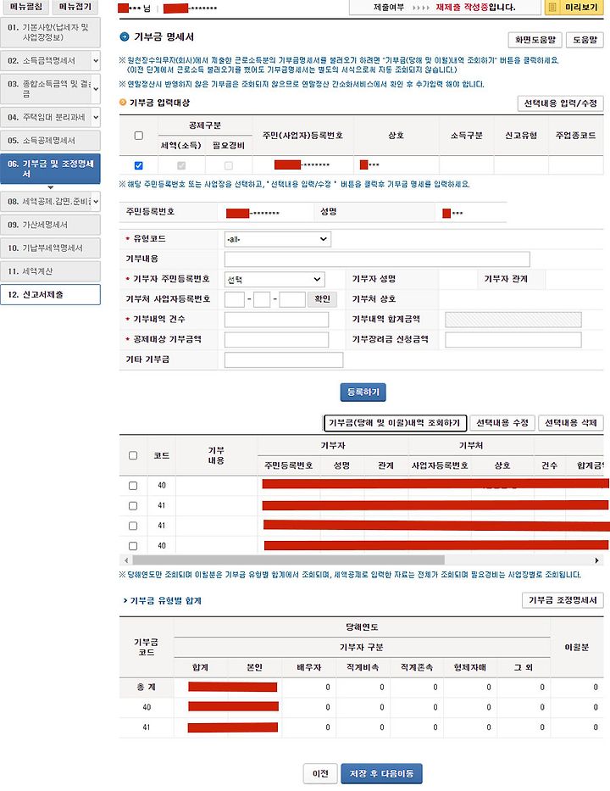Image resolution: width=610 pixels, height=791 pixels.
Task: Open 10. 기납부세액명세서 menu item
Action: point(51,248)
